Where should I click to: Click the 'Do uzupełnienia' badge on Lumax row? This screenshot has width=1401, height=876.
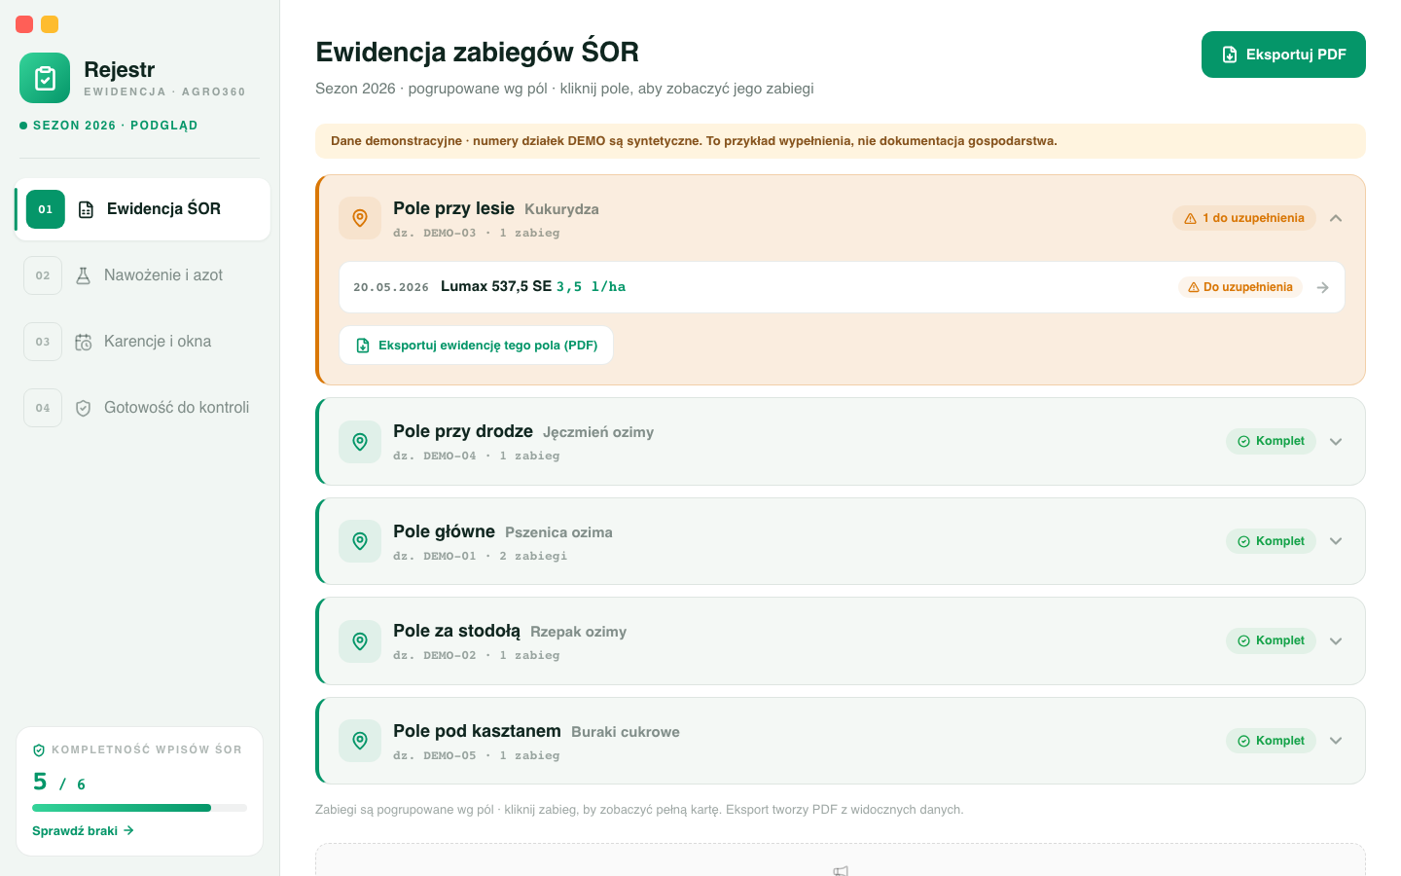(x=1240, y=287)
